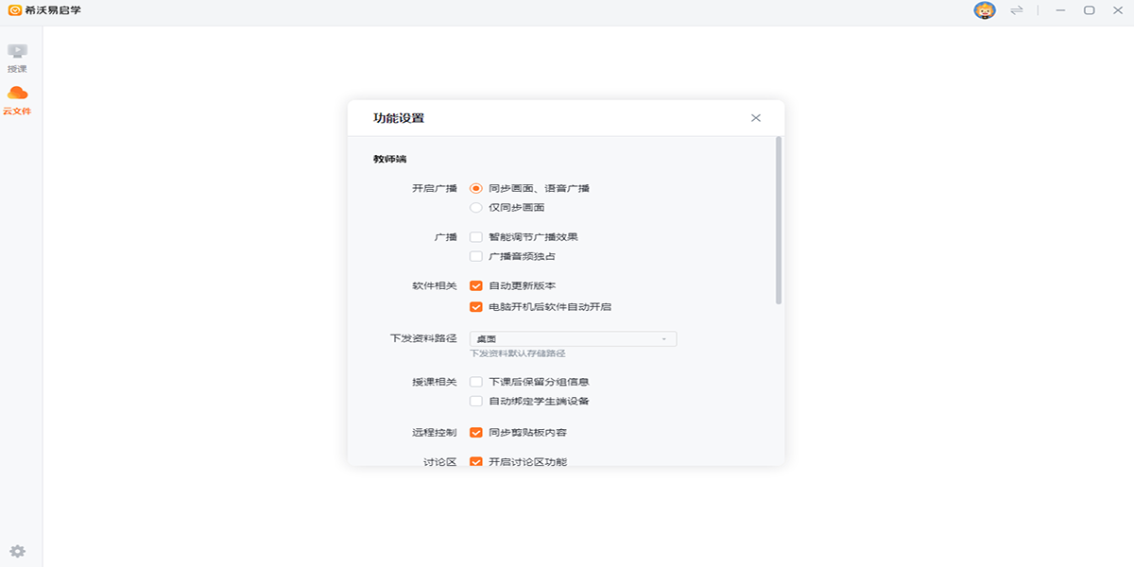The height and width of the screenshot is (567, 1134).
Task: Uncheck 电脑开机后软件自动开启 checkbox
Action: tap(476, 307)
